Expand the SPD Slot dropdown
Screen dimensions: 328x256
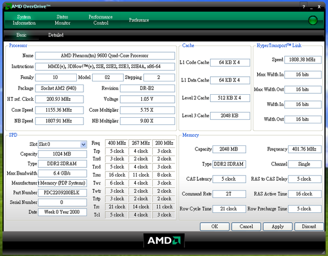[83, 144]
